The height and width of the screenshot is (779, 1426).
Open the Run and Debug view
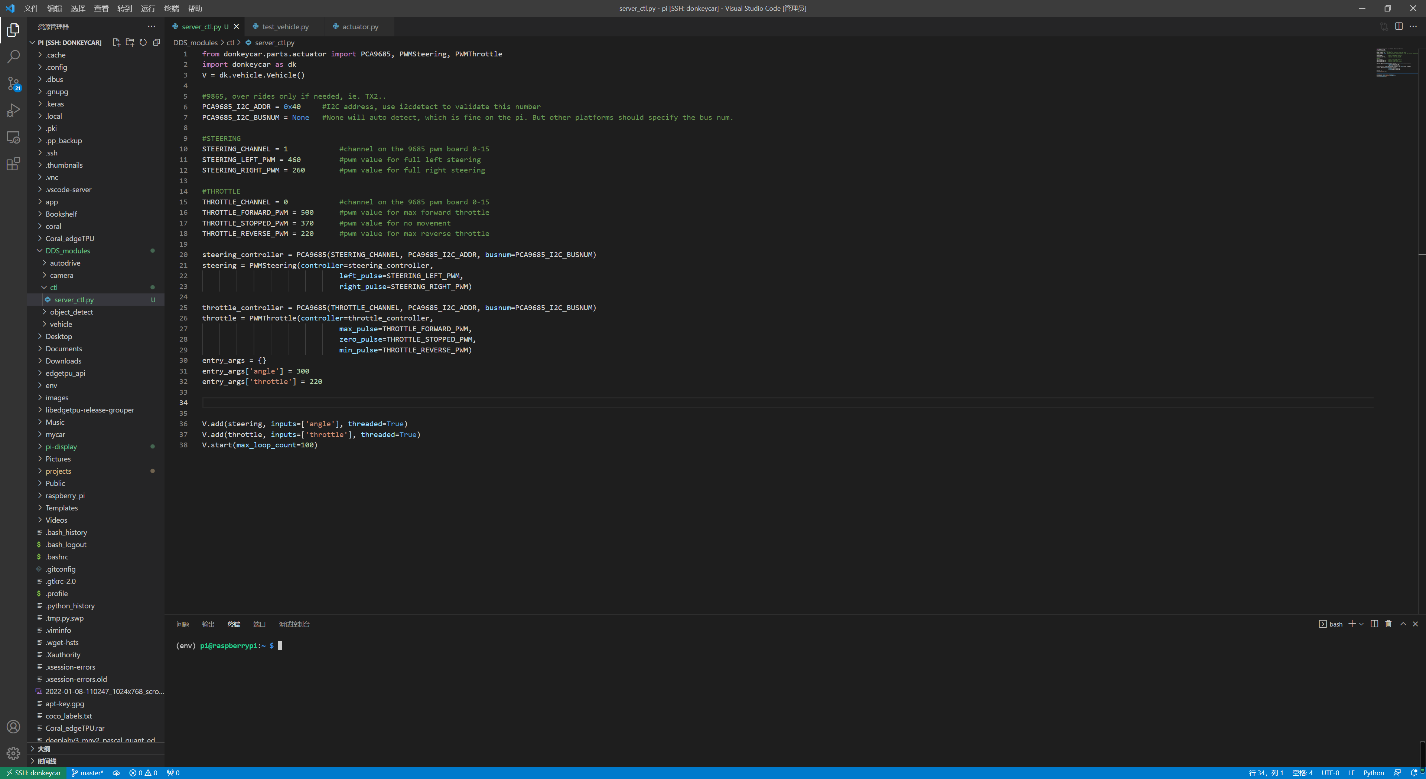click(x=13, y=111)
